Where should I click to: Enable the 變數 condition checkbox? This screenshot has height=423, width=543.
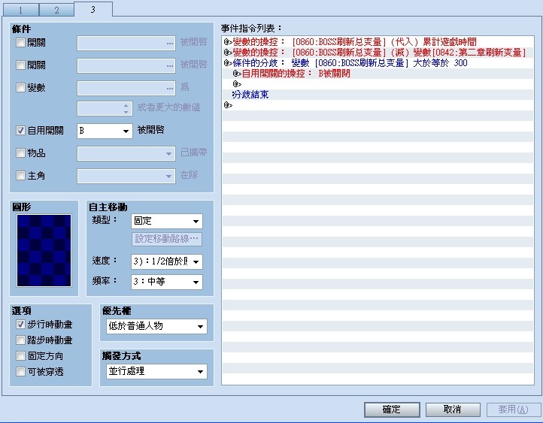tap(20, 87)
